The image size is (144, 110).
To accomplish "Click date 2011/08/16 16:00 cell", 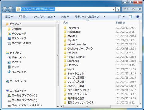I will pos(126,61).
